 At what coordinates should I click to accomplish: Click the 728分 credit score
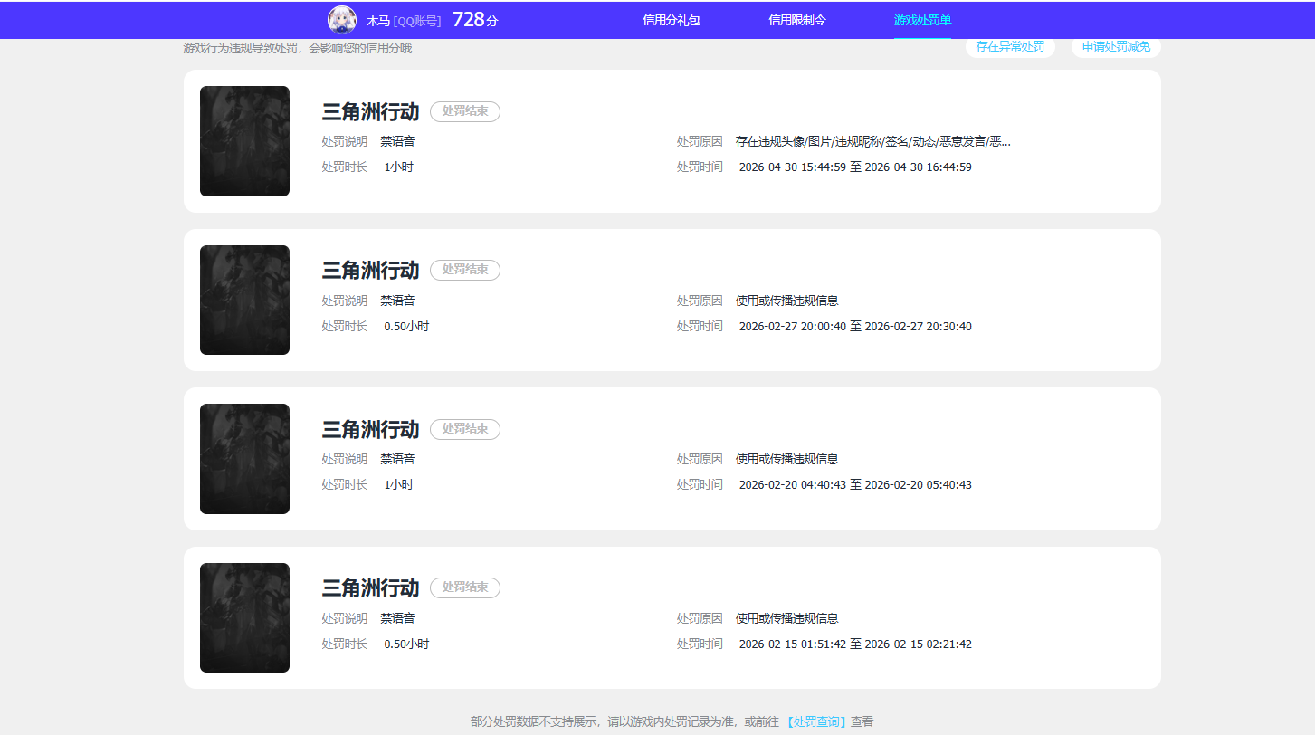pos(475,20)
